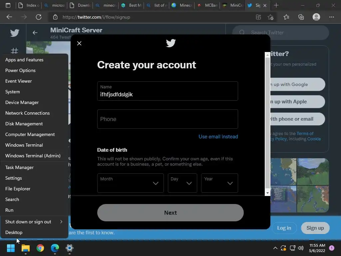This screenshot has width=341, height=256.
Task: Go back using MiniCraft Server page arrow
Action: (35, 33)
